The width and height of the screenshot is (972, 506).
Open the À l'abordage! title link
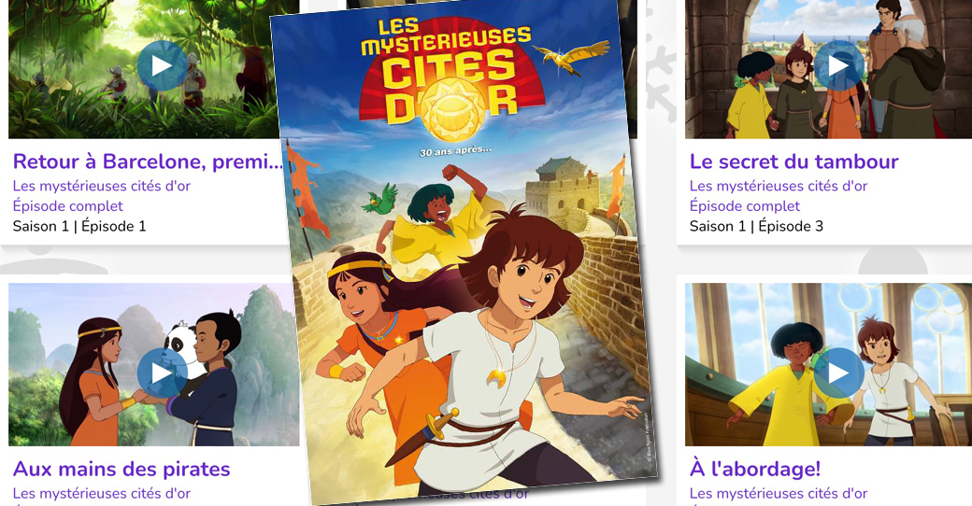pyautogui.click(x=755, y=469)
